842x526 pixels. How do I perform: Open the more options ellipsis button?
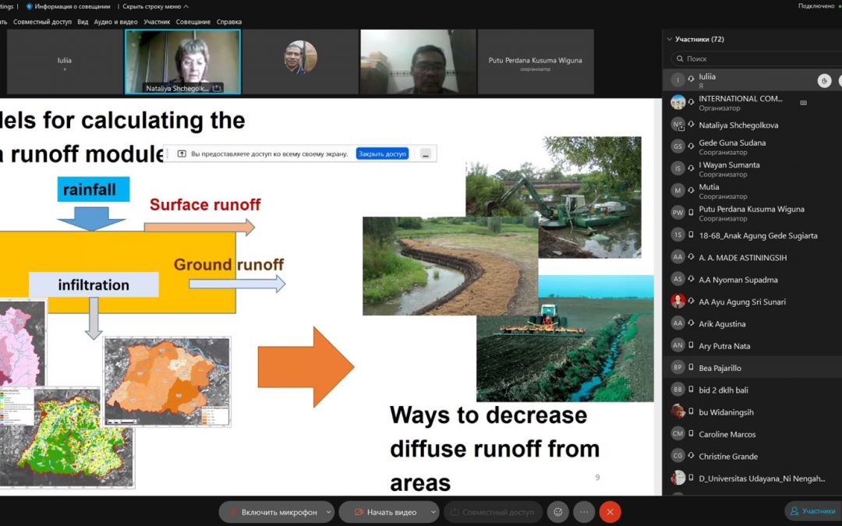(x=584, y=512)
